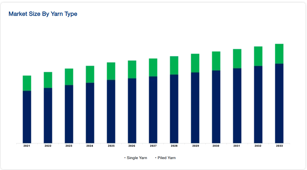Select the 2023 green Piled Yarn segment
The image size is (307, 170).
[69, 77]
